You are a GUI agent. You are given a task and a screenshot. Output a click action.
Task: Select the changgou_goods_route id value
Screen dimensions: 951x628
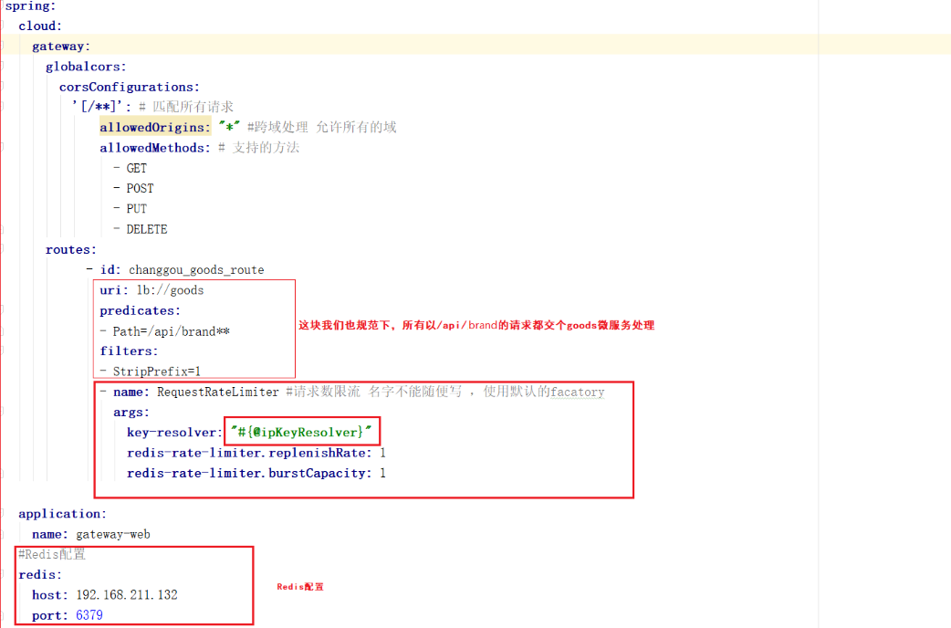point(196,269)
